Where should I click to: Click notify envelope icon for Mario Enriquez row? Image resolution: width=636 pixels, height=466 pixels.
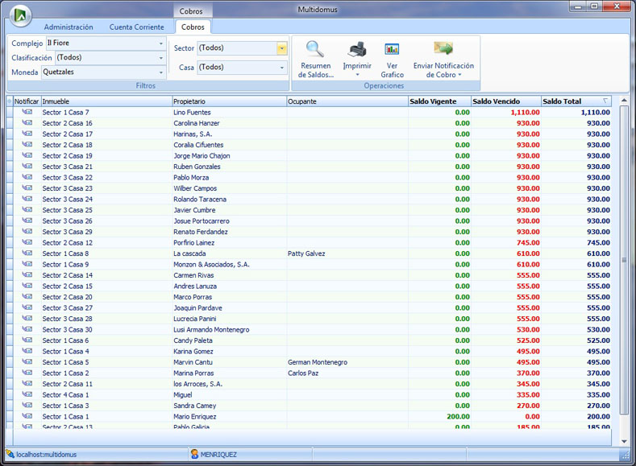pos(27,417)
